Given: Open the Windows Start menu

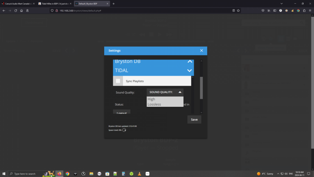Looking at the screenshot, I should point(4,174).
